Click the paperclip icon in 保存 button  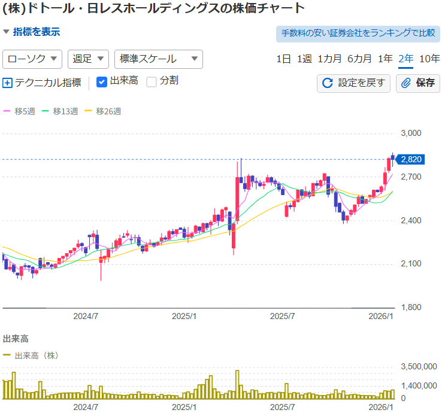[x=406, y=83]
